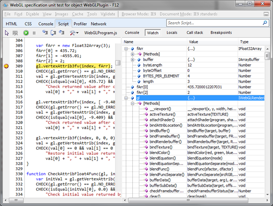Expand the buffer property node
Viewport: 273px width, 206px height.
(133, 60)
